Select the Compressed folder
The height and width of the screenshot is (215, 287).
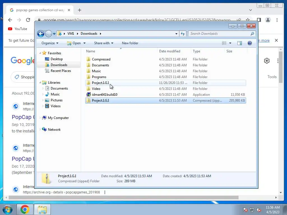tap(165, 59)
